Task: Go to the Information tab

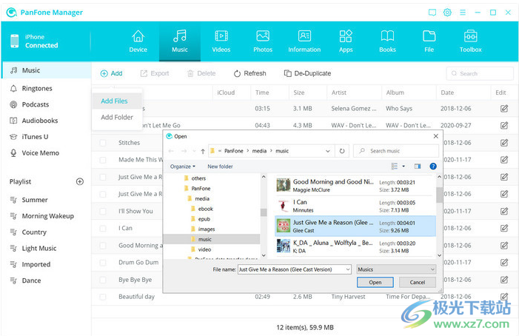Action: point(304,41)
